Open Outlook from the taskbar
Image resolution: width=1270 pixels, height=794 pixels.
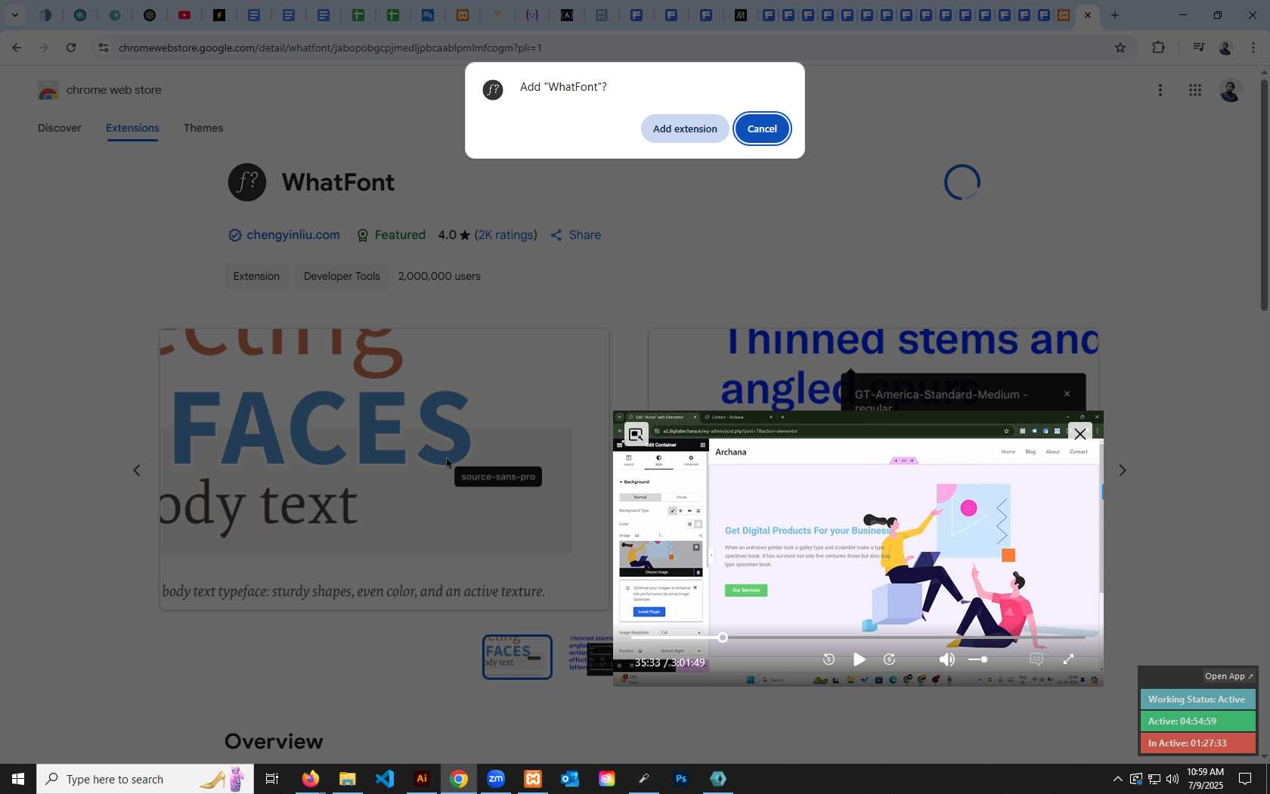[570, 779]
